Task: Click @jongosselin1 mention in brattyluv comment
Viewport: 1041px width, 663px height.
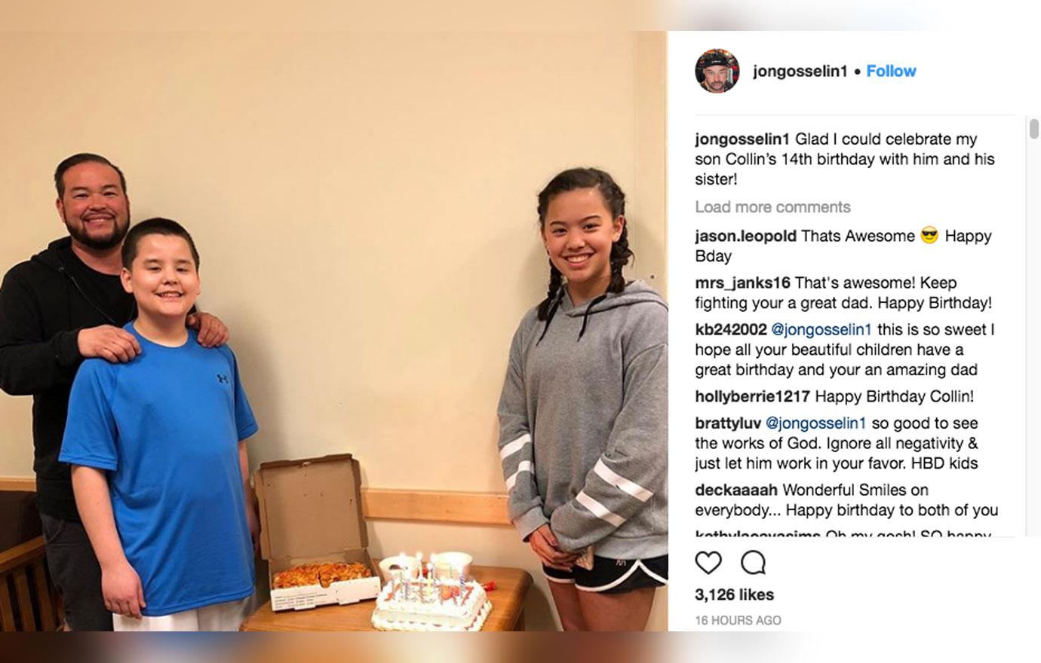Action: click(x=815, y=423)
